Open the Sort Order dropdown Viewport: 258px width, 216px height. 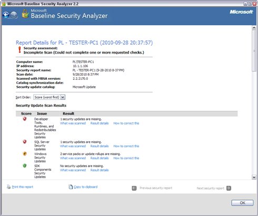pyautogui.click(x=49, y=97)
